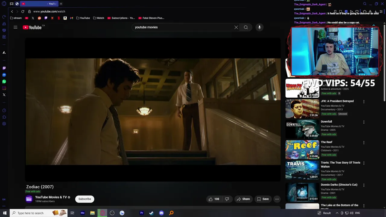
Task: Open options menu for Donnie Darko
Action: [x=364, y=185]
